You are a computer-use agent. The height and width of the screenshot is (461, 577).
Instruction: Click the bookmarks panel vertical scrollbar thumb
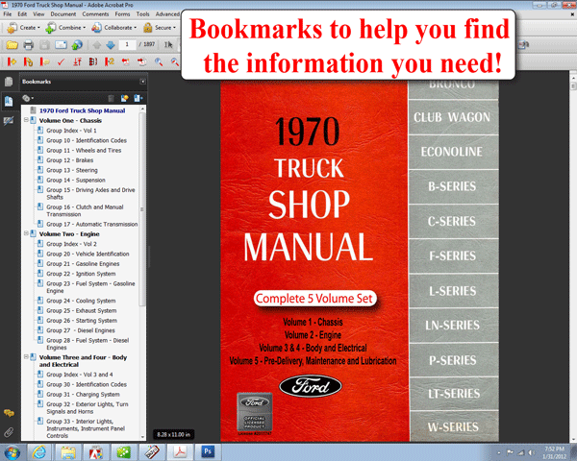[x=142, y=209]
